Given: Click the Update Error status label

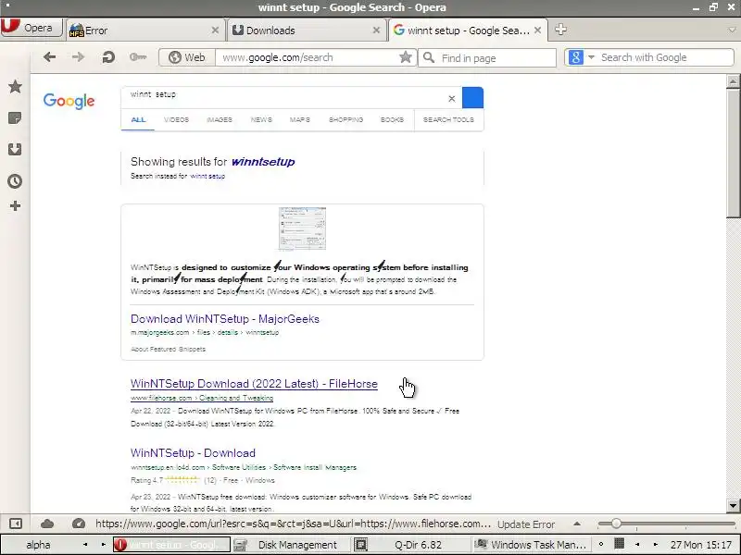Looking at the screenshot, I should (526, 524).
